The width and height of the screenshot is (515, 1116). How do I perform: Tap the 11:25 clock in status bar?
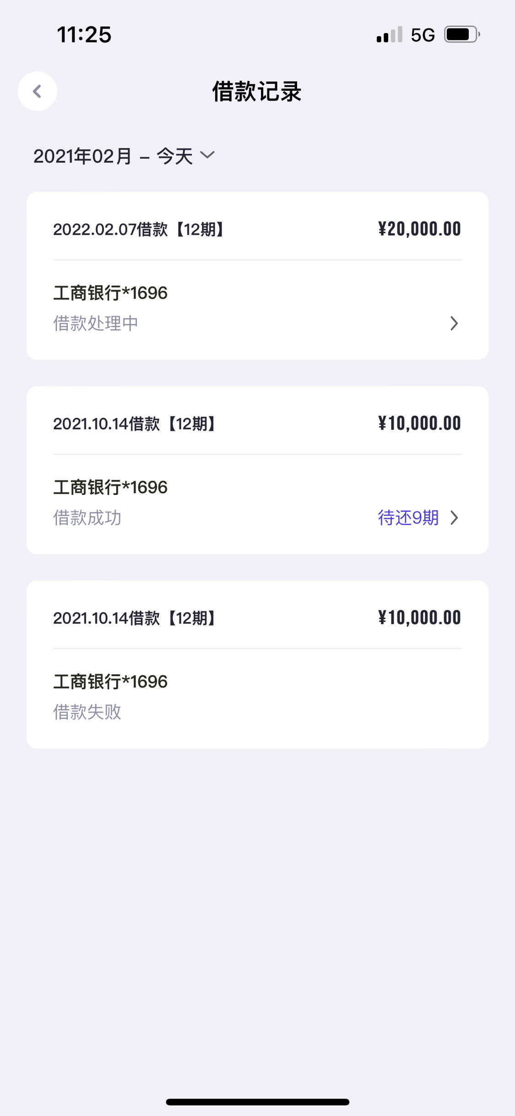pyautogui.click(x=84, y=35)
